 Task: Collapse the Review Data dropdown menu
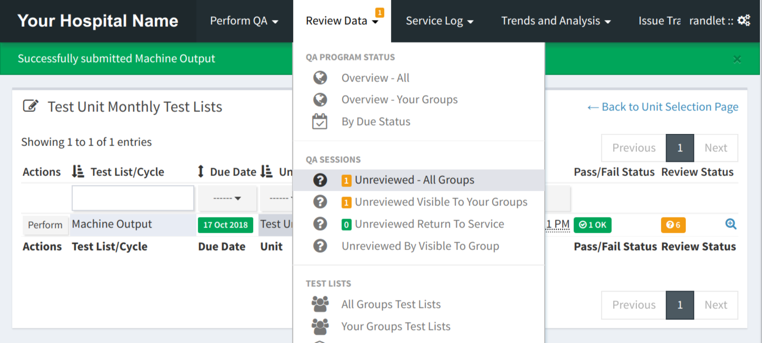click(x=342, y=21)
